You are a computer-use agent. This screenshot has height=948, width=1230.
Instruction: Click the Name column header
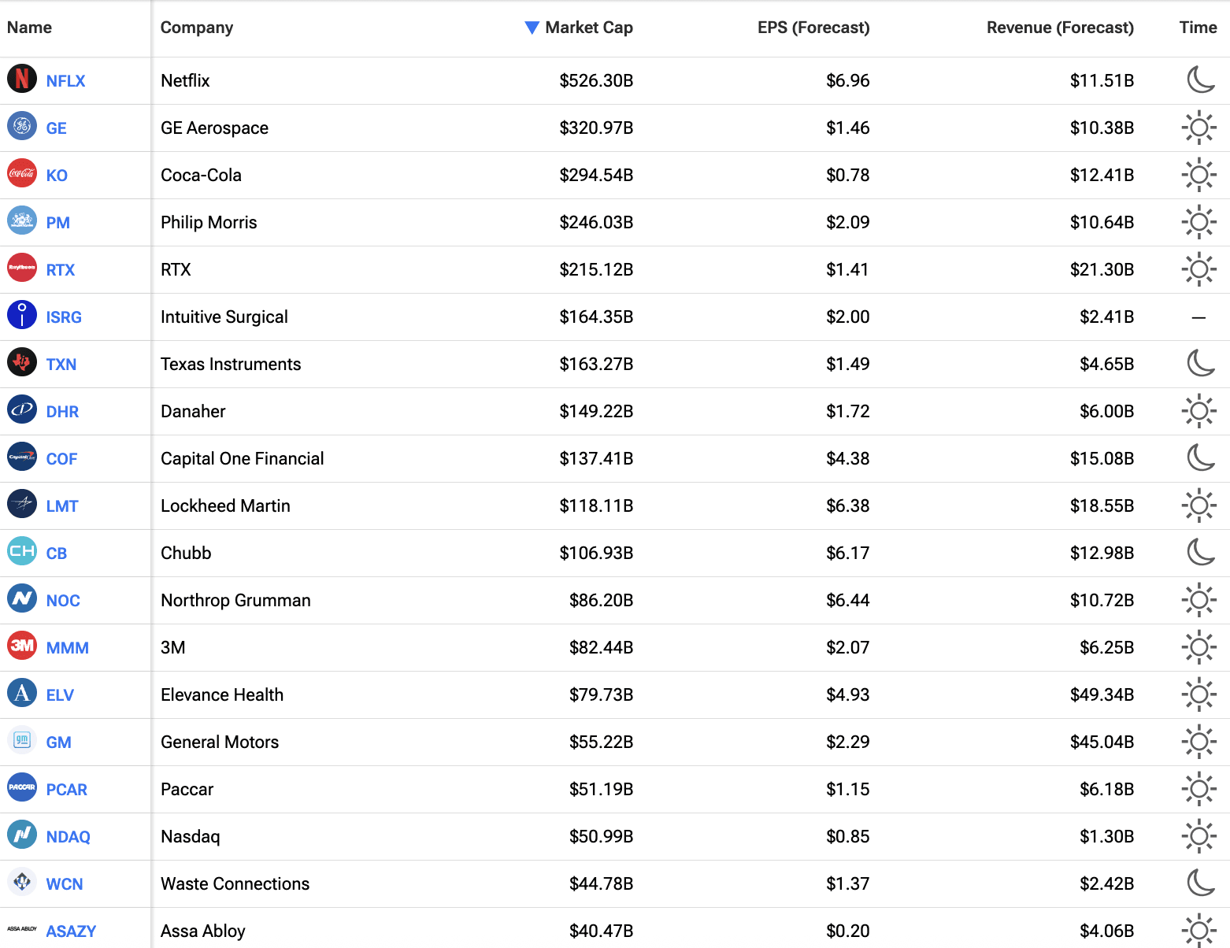(30, 28)
